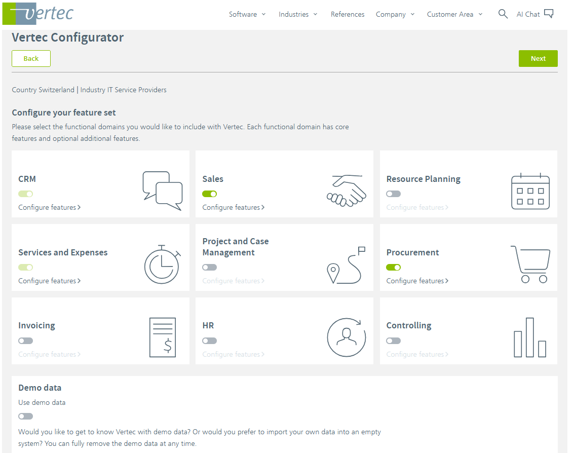Open Configure features under HR
The height and width of the screenshot is (453, 574).
[x=233, y=355]
